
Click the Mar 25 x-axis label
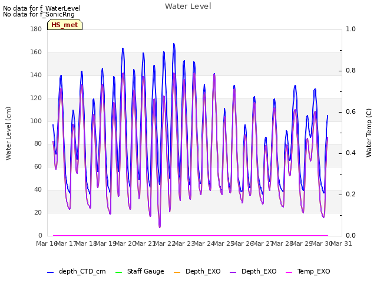coord(223,243)
